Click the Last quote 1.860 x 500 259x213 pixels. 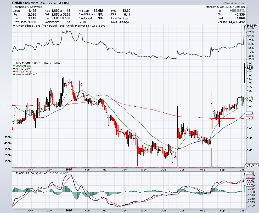click(x=62, y=18)
